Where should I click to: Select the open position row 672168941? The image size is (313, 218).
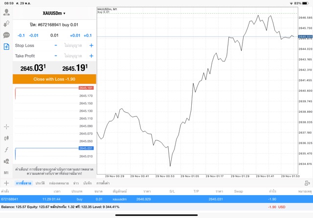[x=156, y=199]
